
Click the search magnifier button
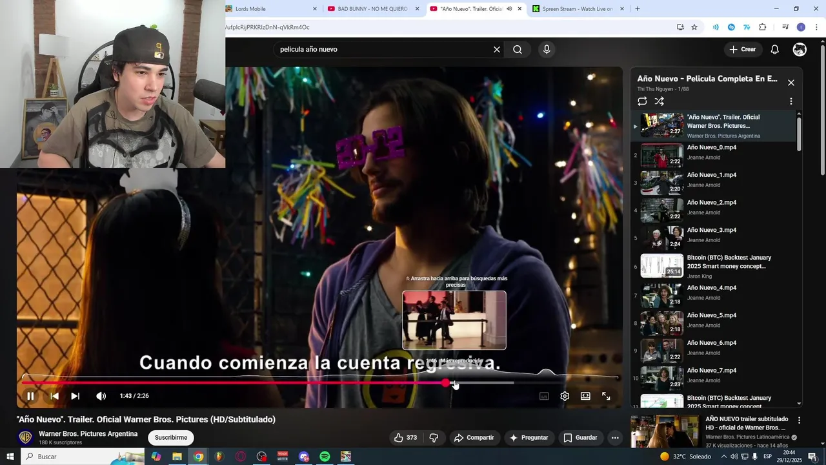click(x=518, y=50)
